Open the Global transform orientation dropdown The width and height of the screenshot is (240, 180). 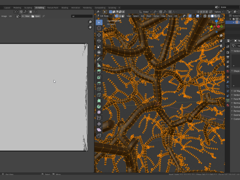tap(145, 12)
